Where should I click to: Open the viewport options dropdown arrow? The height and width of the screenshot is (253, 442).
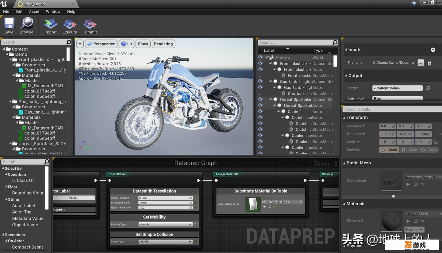pyautogui.click(x=80, y=44)
